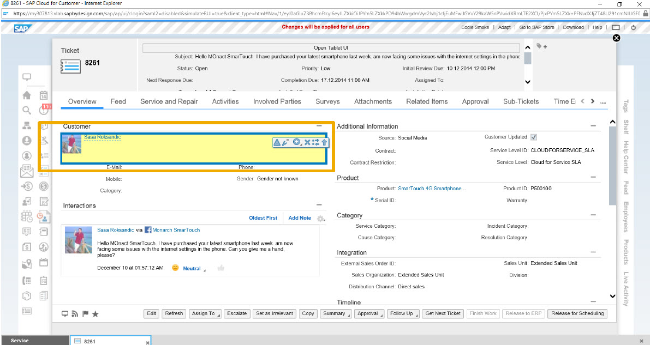Collapse the Category section
This screenshot has width=650, height=345.
(593, 215)
